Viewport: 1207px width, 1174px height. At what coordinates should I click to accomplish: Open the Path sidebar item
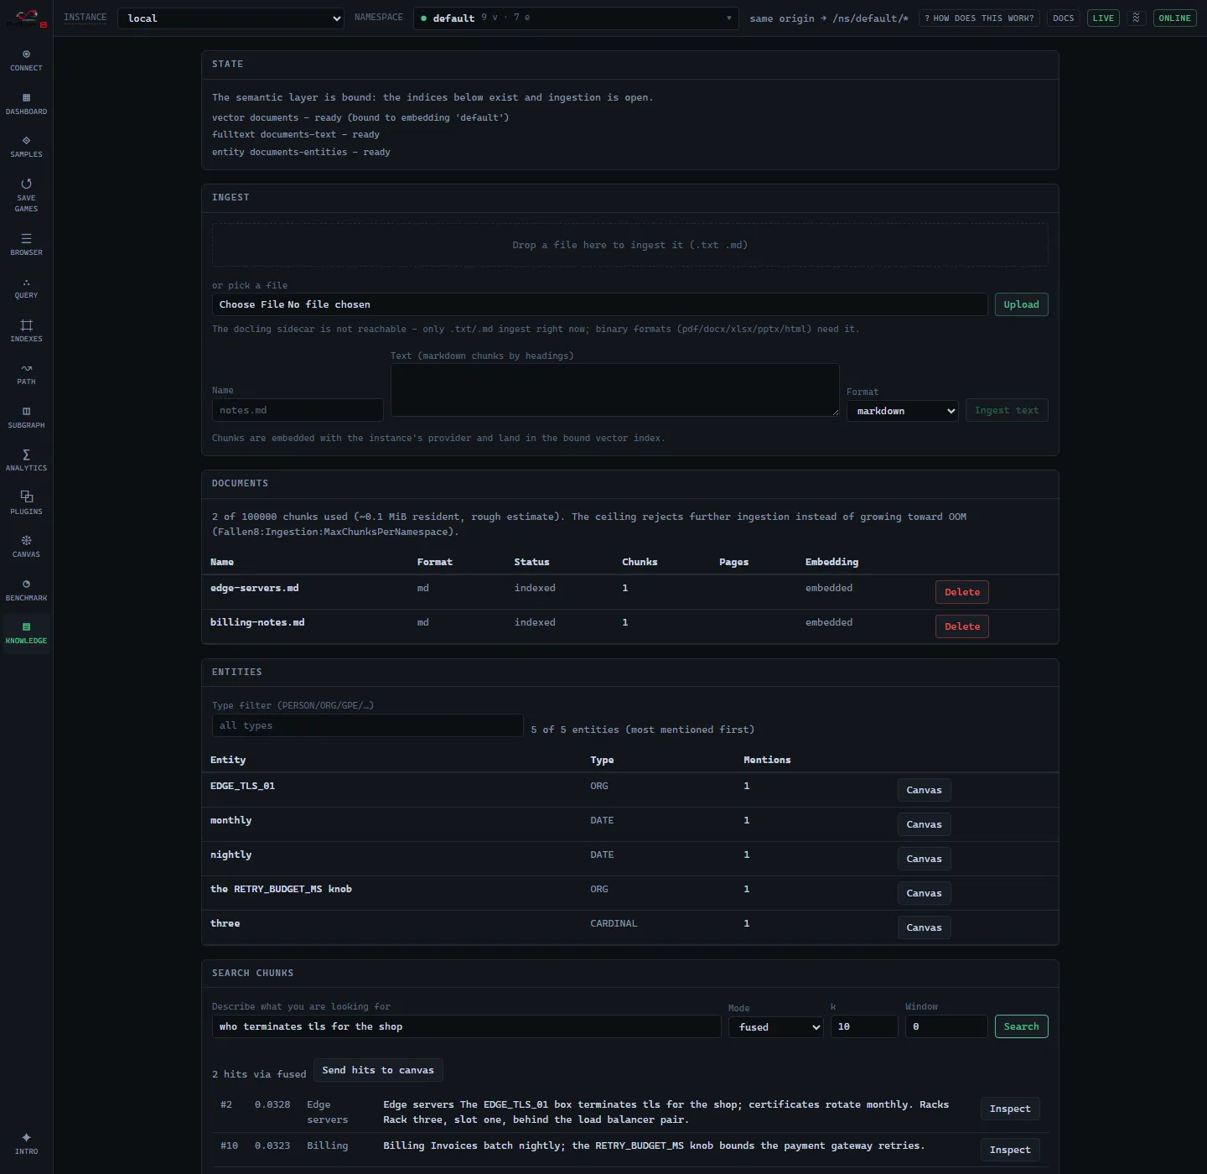point(26,374)
